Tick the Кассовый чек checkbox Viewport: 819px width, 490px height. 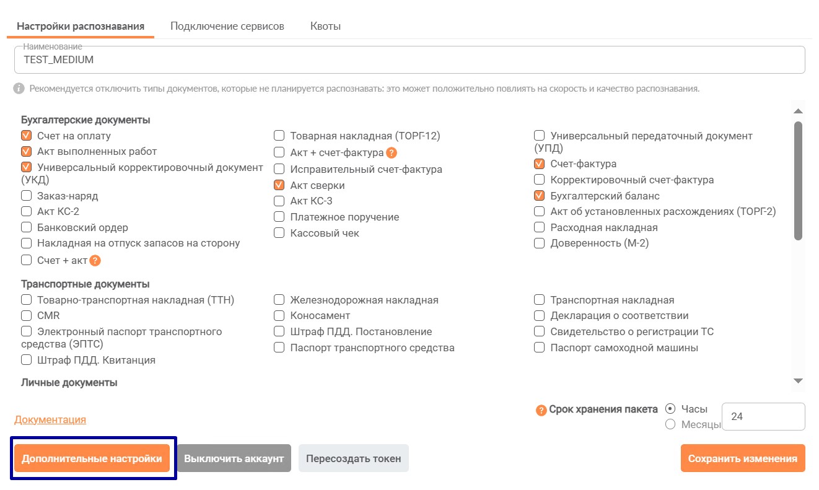tap(279, 233)
